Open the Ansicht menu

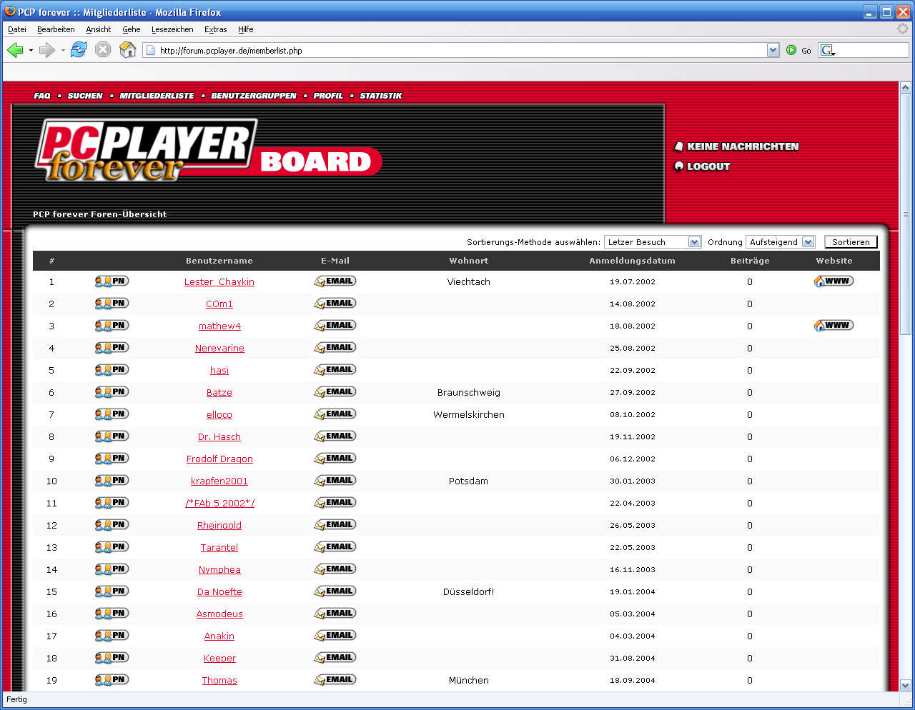[x=99, y=29]
